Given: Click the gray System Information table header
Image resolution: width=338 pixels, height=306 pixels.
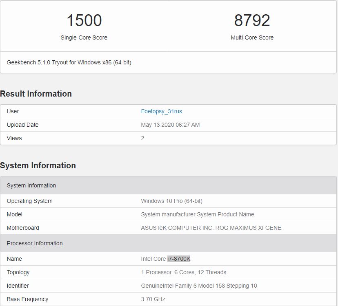Looking at the screenshot, I should (31, 185).
